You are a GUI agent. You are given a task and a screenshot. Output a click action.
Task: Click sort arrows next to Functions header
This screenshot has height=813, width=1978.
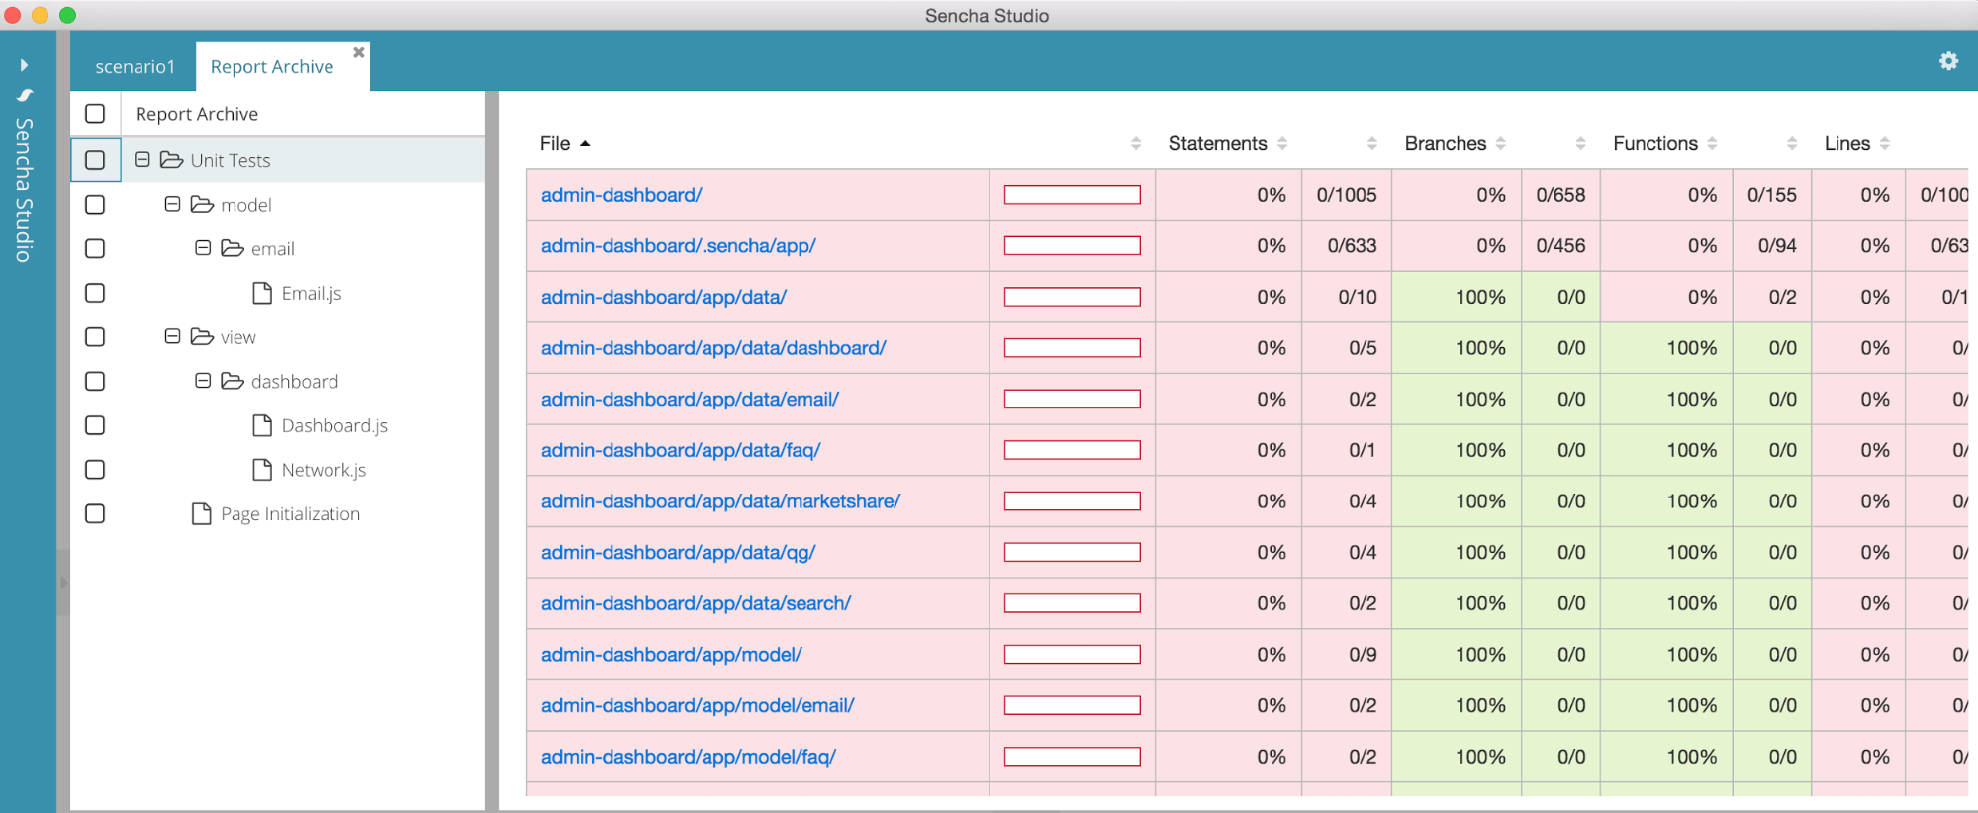[1712, 143]
